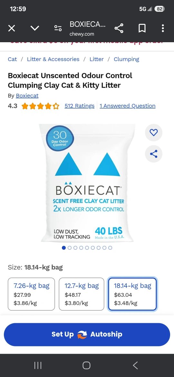Set Up Autoship for this litter
Image resolution: width=174 pixels, height=377 pixels.
87,334
